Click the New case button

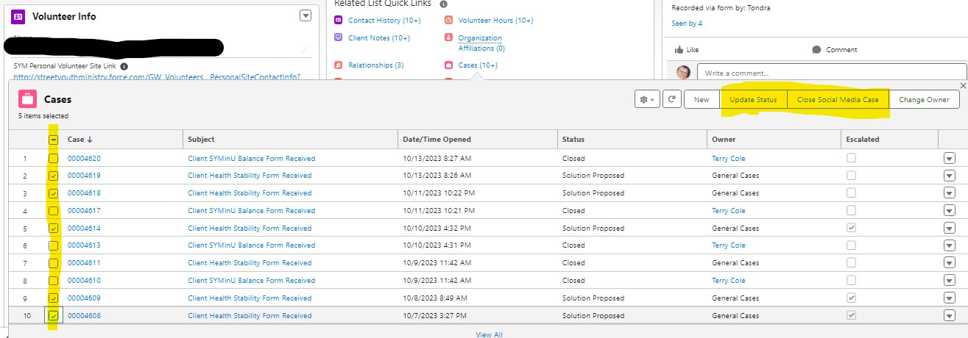[x=702, y=99]
